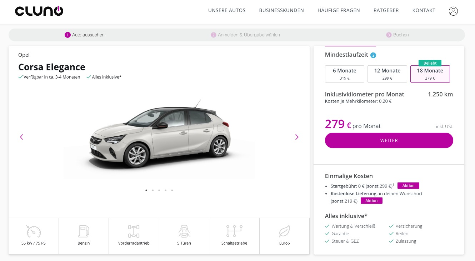The height and width of the screenshot is (261, 475).
Task: Open Häufige Fragen page
Action: [339, 10]
